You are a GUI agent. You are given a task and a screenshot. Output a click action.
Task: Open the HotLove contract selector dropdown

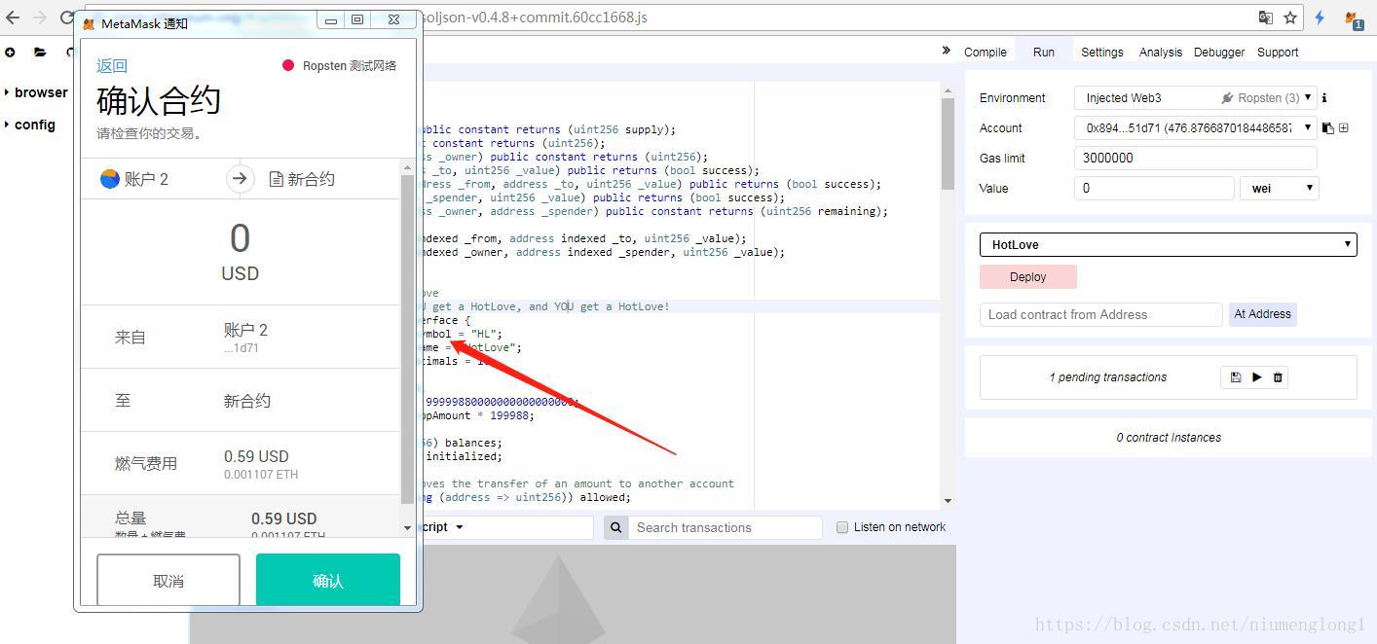coord(1168,244)
